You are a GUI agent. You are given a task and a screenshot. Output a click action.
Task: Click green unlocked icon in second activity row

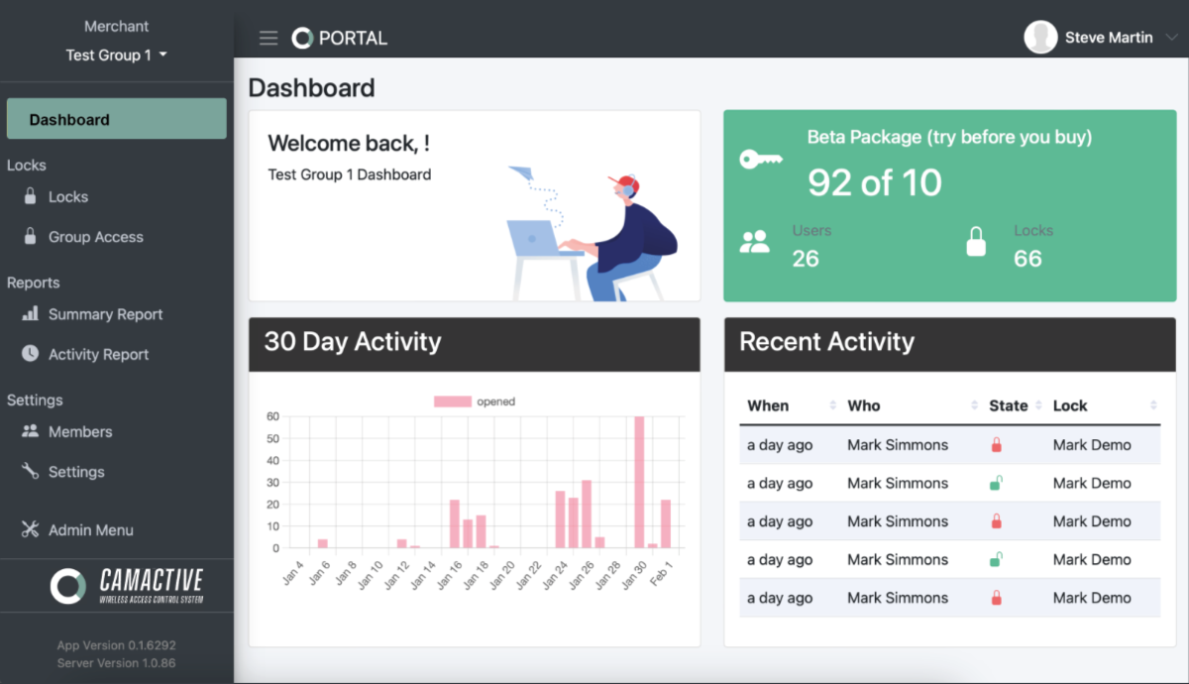(x=996, y=483)
